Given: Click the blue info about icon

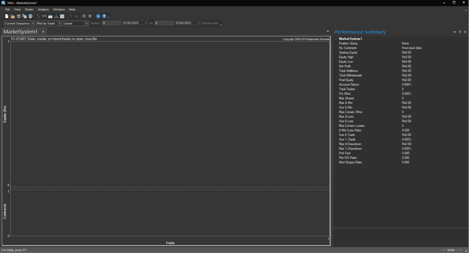Looking at the screenshot, I should tap(98, 16).
